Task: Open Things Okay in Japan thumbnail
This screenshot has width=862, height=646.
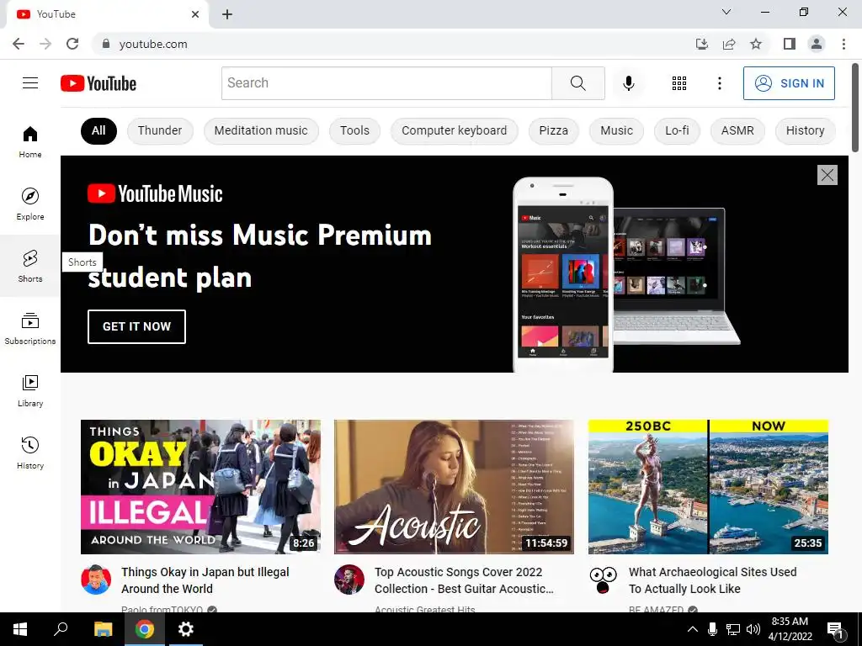Action: click(x=200, y=487)
